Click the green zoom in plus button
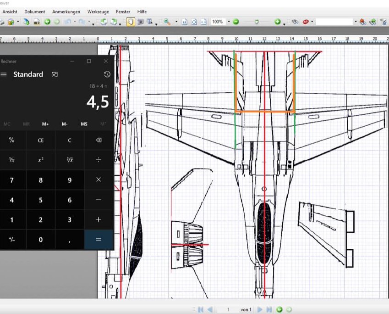This screenshot has width=389, height=314. pyautogui.click(x=277, y=22)
